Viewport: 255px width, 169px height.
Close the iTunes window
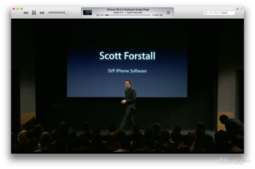pos(14,9)
